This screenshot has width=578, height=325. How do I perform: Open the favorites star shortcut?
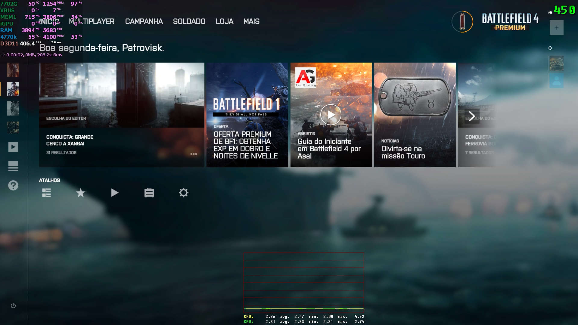tap(81, 193)
